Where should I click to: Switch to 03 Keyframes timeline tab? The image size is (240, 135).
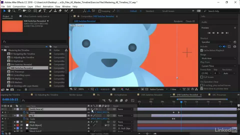coord(120,95)
